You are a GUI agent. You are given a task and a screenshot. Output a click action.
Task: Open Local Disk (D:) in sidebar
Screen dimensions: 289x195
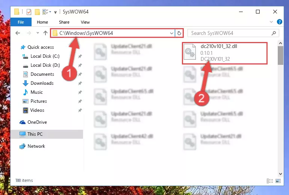pos(45,65)
